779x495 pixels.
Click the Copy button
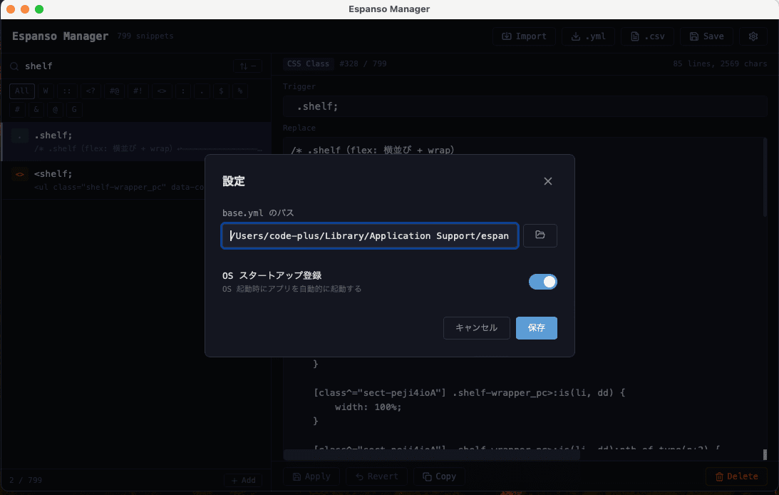pyautogui.click(x=439, y=476)
